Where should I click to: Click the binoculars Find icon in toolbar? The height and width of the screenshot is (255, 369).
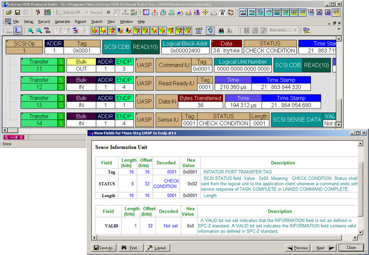pos(221,31)
